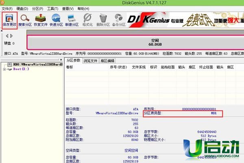Go to the previous disk with left arrow
This screenshot has height=163, width=244.
coord(7,36)
